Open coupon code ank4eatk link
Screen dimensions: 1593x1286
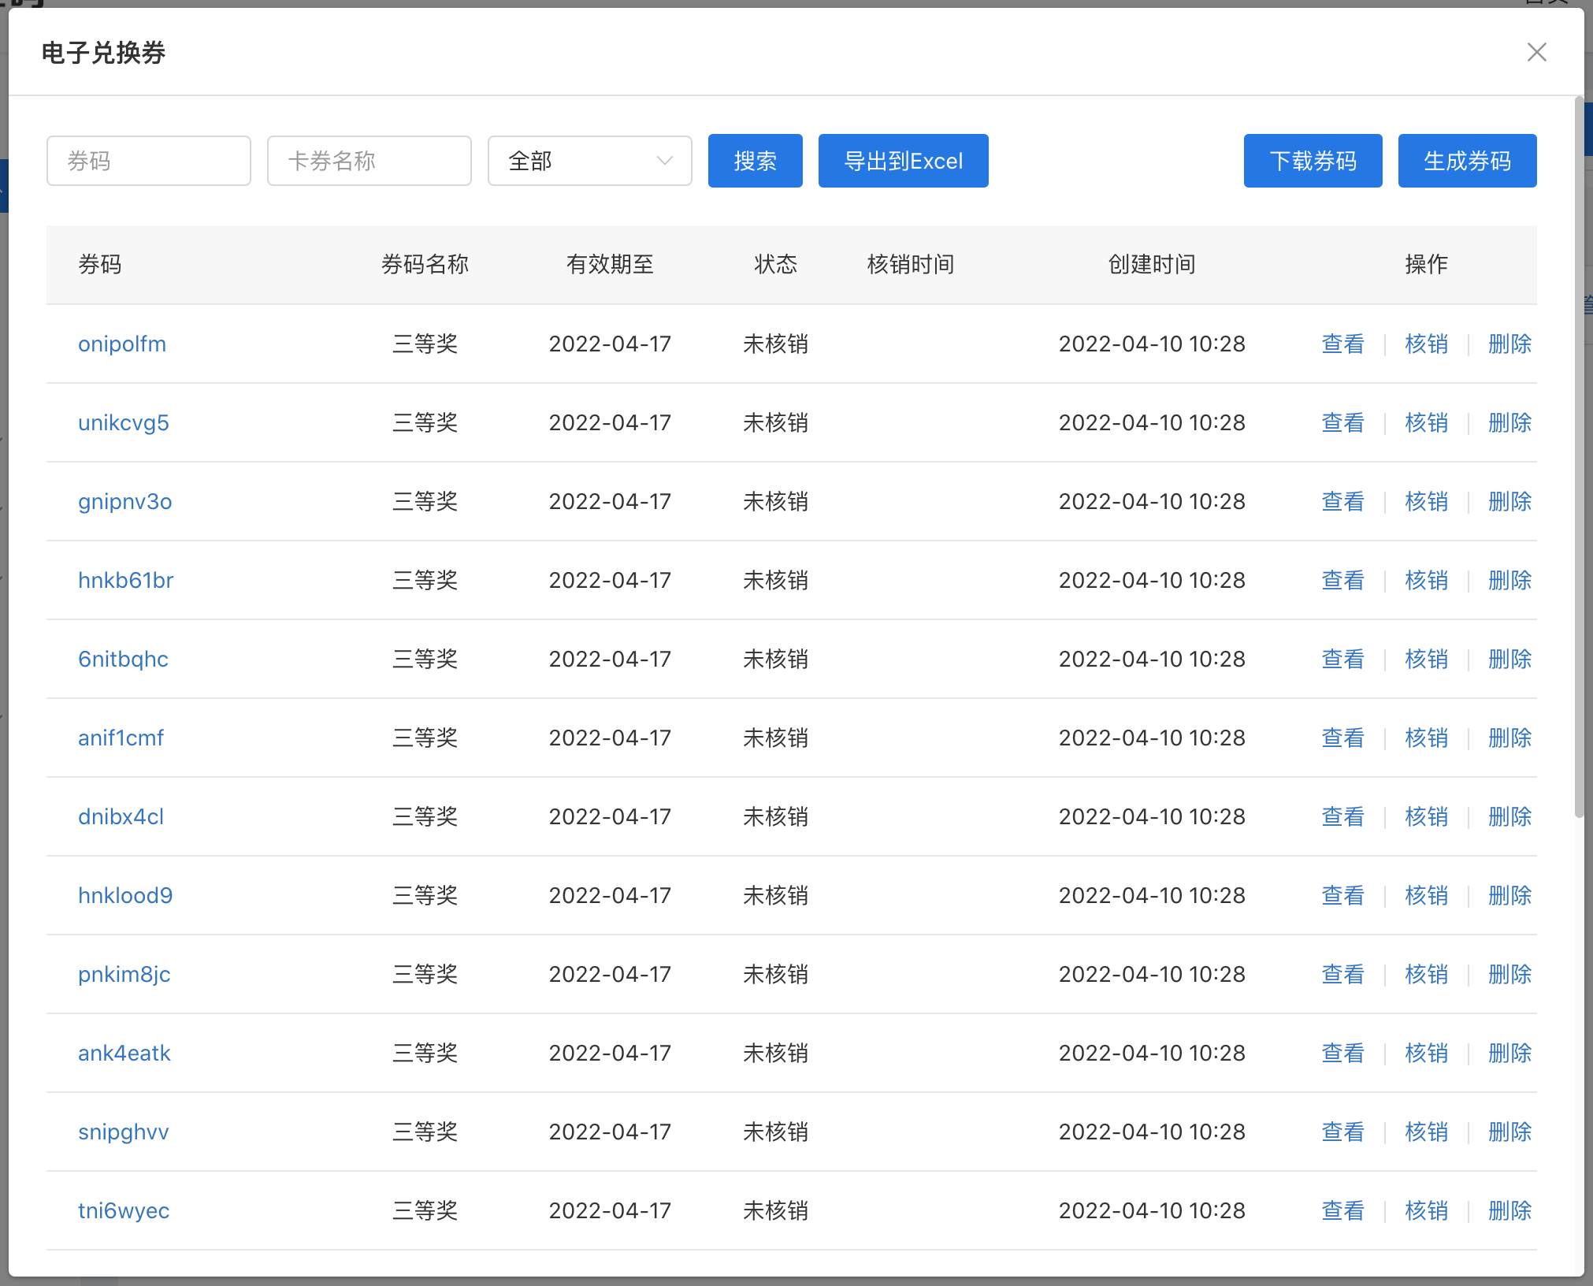point(124,1054)
